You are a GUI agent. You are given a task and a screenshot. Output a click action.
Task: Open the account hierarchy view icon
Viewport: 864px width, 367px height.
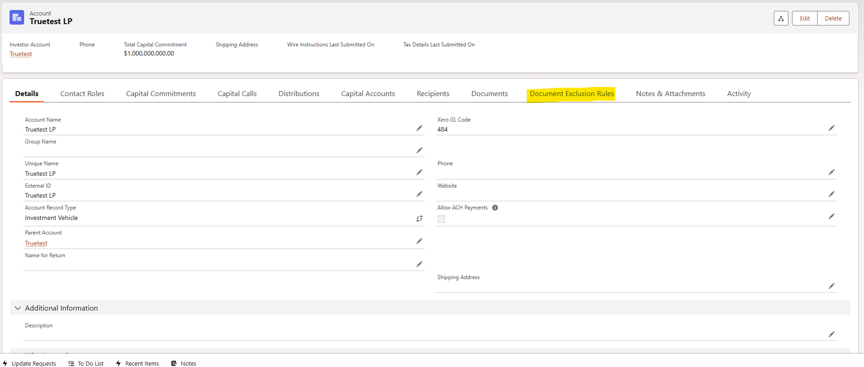781,18
